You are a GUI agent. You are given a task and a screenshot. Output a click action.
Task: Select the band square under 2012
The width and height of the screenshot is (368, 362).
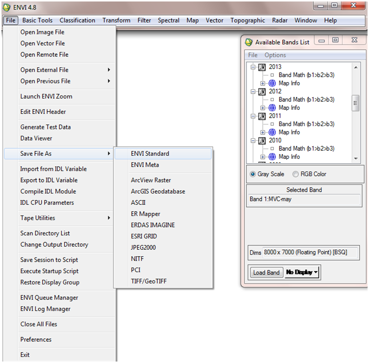coord(272,99)
